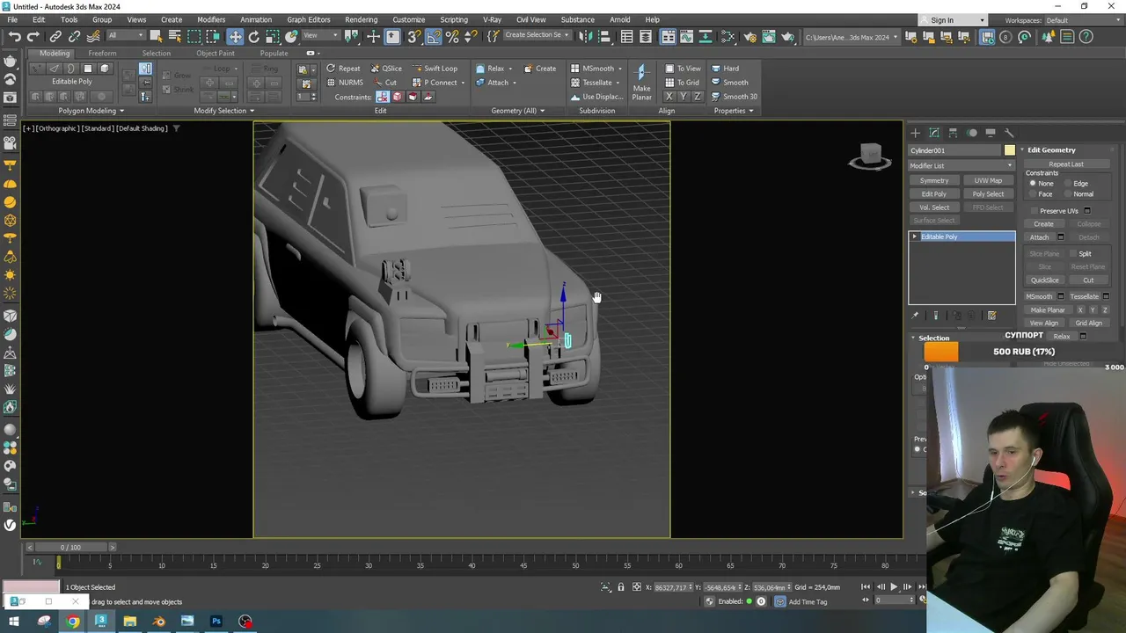Open the Graph Editors menu
The image size is (1126, 633).
308,19
